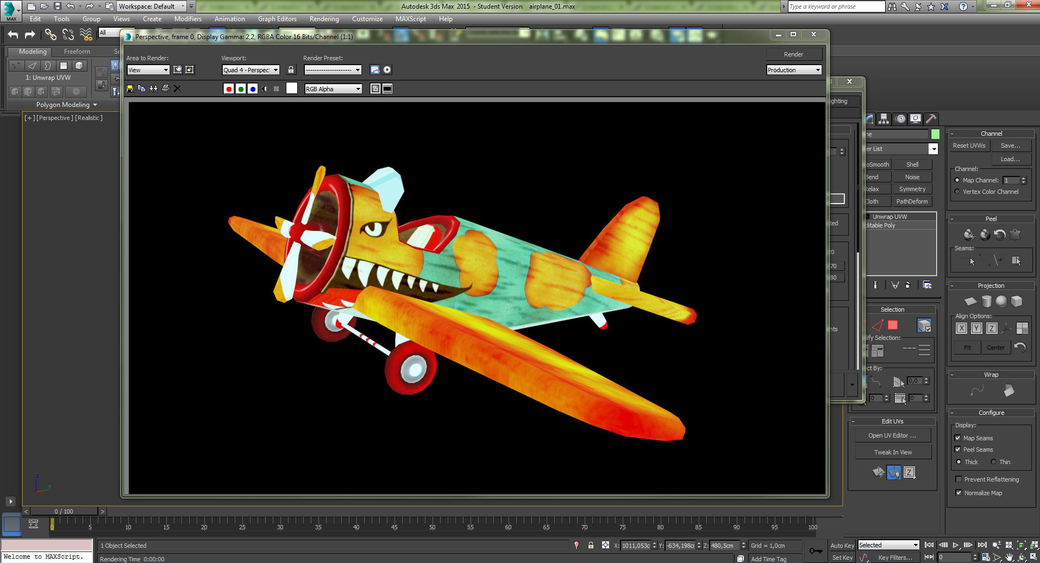The height and width of the screenshot is (563, 1040).
Task: Click the Edit Region icon beside Area to Render
Action: 178,69
